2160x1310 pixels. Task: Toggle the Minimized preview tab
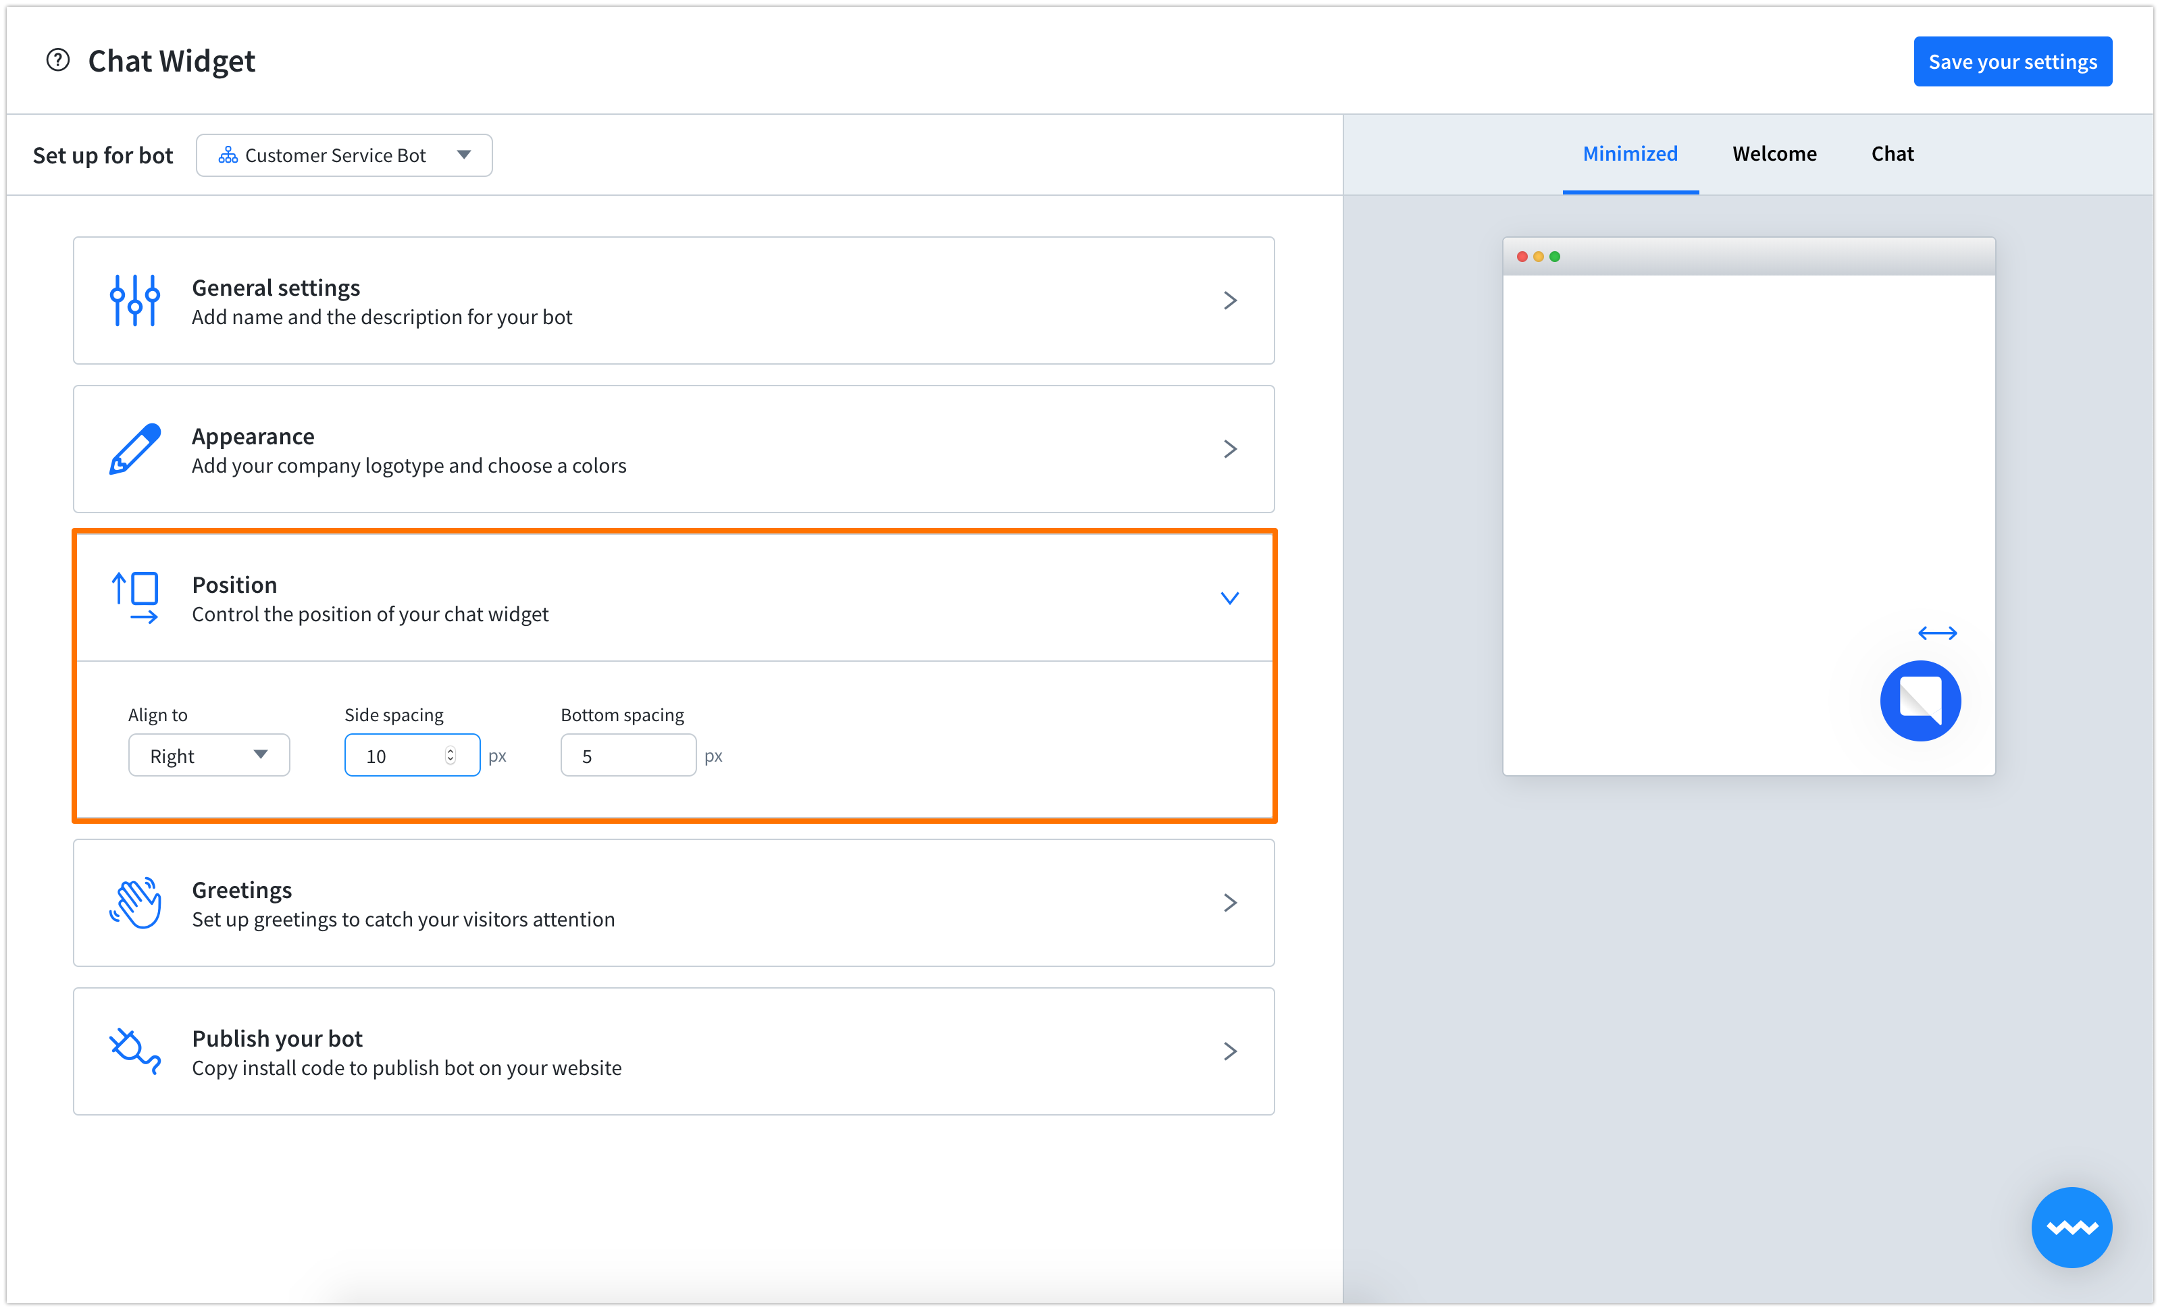[1630, 153]
